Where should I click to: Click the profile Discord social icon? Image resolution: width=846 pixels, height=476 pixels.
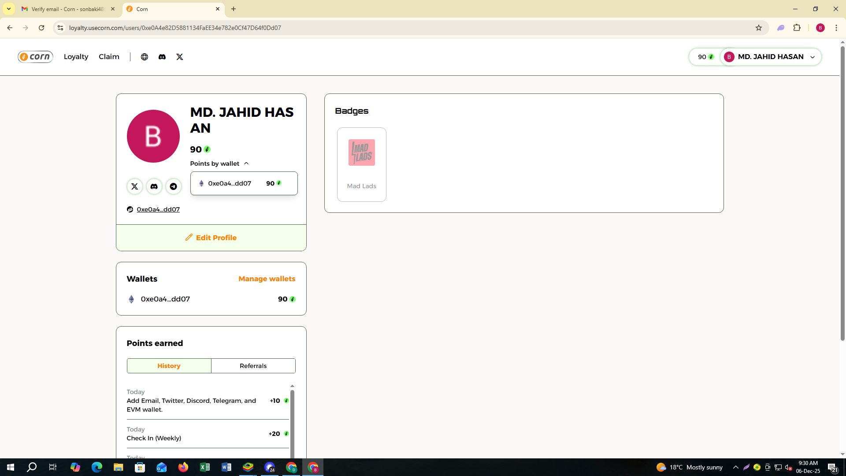pyautogui.click(x=154, y=186)
